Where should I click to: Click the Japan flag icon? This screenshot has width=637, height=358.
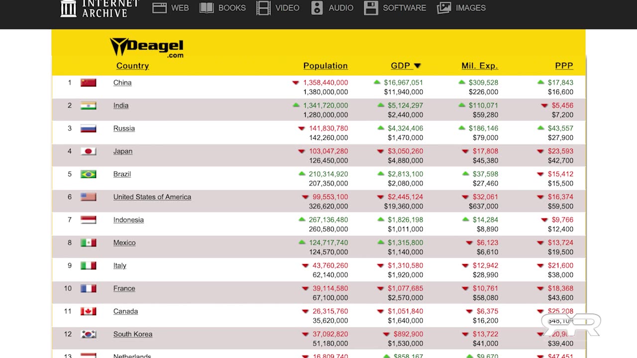89,151
